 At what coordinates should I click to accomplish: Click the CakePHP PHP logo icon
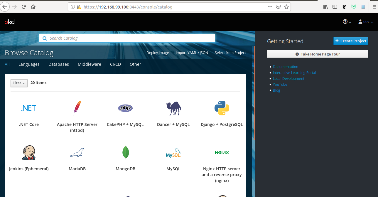click(125, 108)
